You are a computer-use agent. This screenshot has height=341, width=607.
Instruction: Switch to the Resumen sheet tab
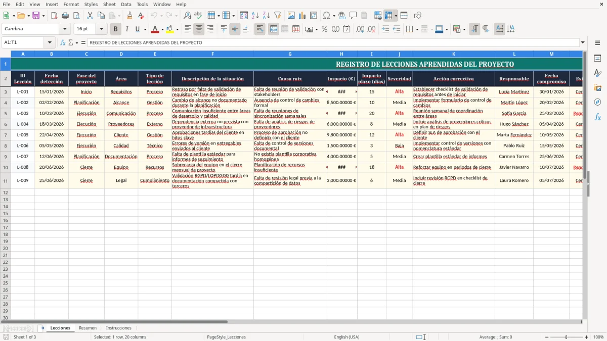pos(88,328)
